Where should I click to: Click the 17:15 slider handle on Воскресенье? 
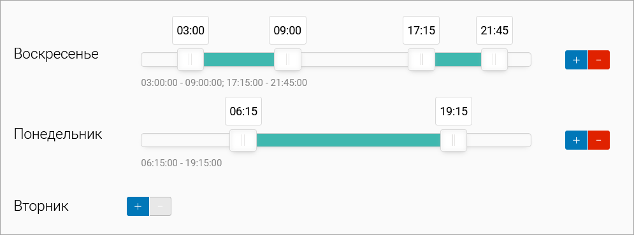(421, 59)
